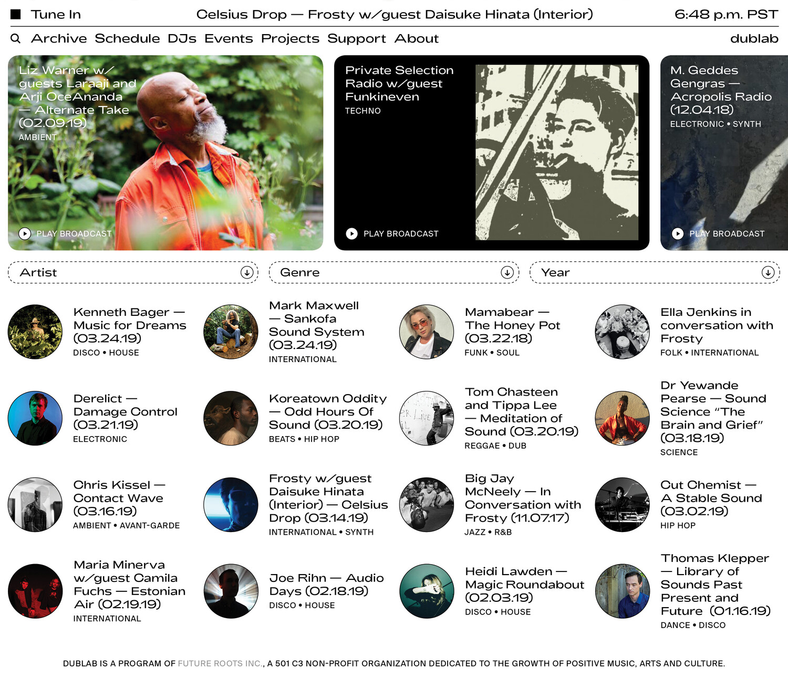Viewport: 788px width, 679px height.
Task: Click the Genre filter down-arrow icon
Action: tap(507, 272)
